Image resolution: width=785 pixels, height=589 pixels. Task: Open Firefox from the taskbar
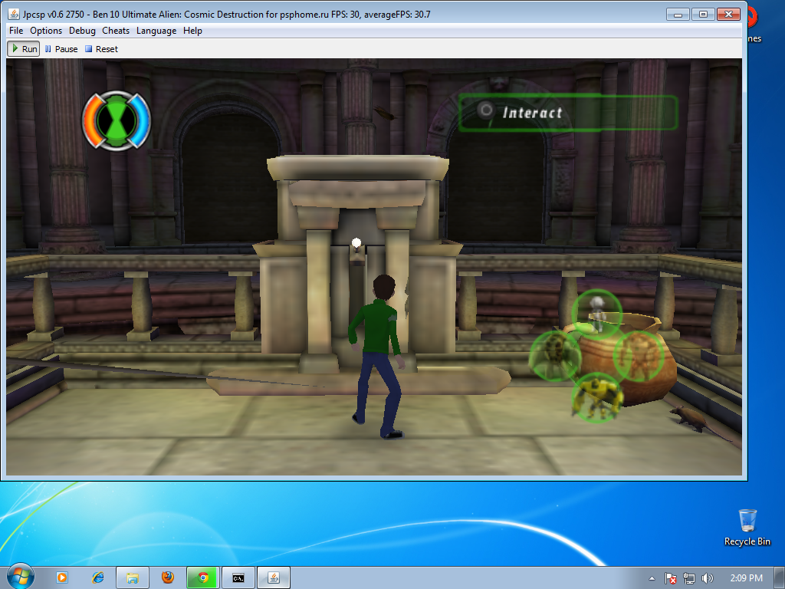pyautogui.click(x=168, y=577)
